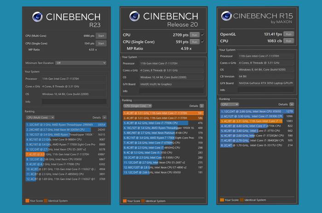
Task: Select R20 top ranking row i7-11370H score 591
Action: (x=163, y=113)
